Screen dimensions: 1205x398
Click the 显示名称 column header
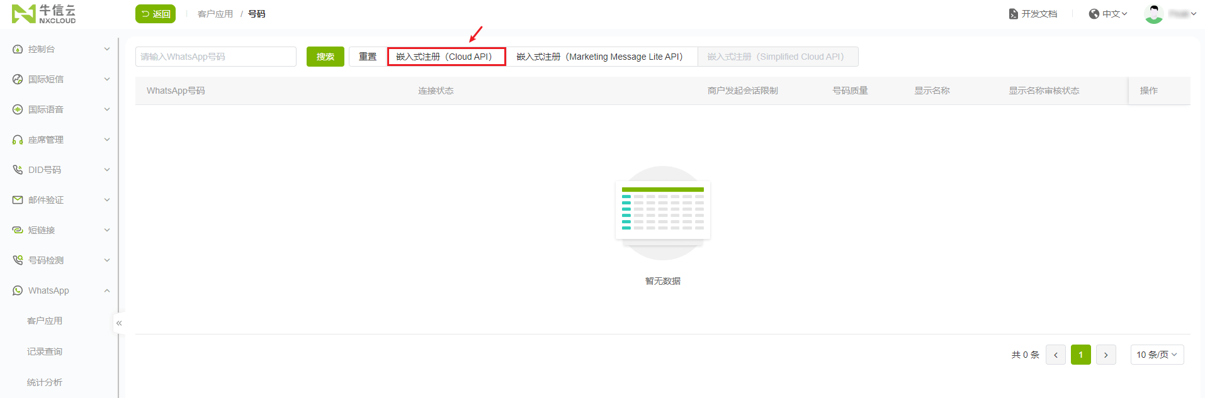point(932,91)
